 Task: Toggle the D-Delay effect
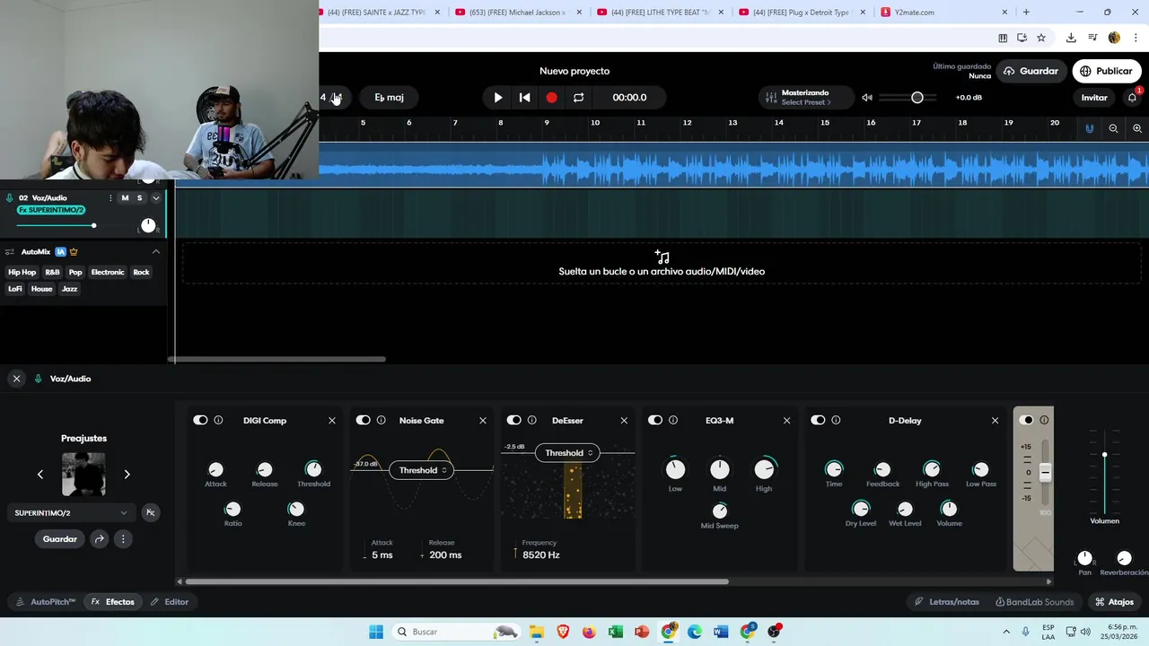[x=818, y=420]
